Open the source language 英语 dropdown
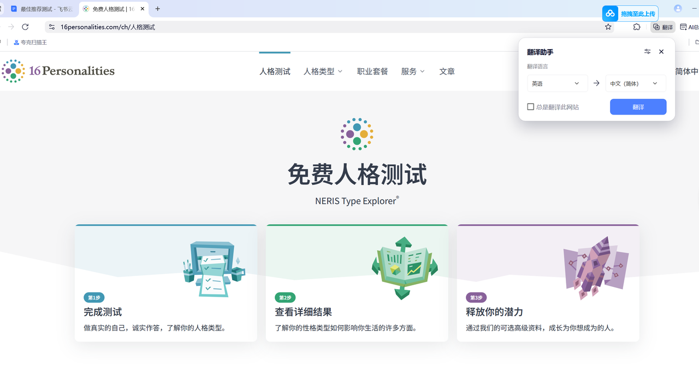Screen dimensions: 699x366 point(557,83)
